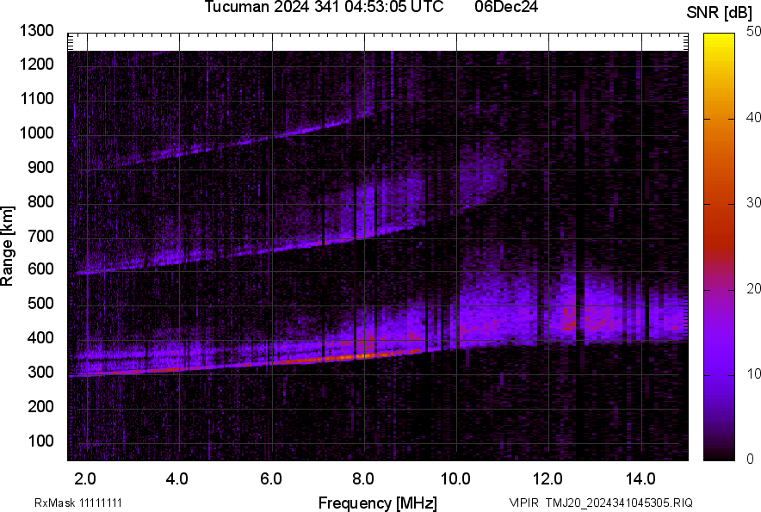Click the file name "TMJ20_2024341045305.RIQ"

[x=619, y=503]
